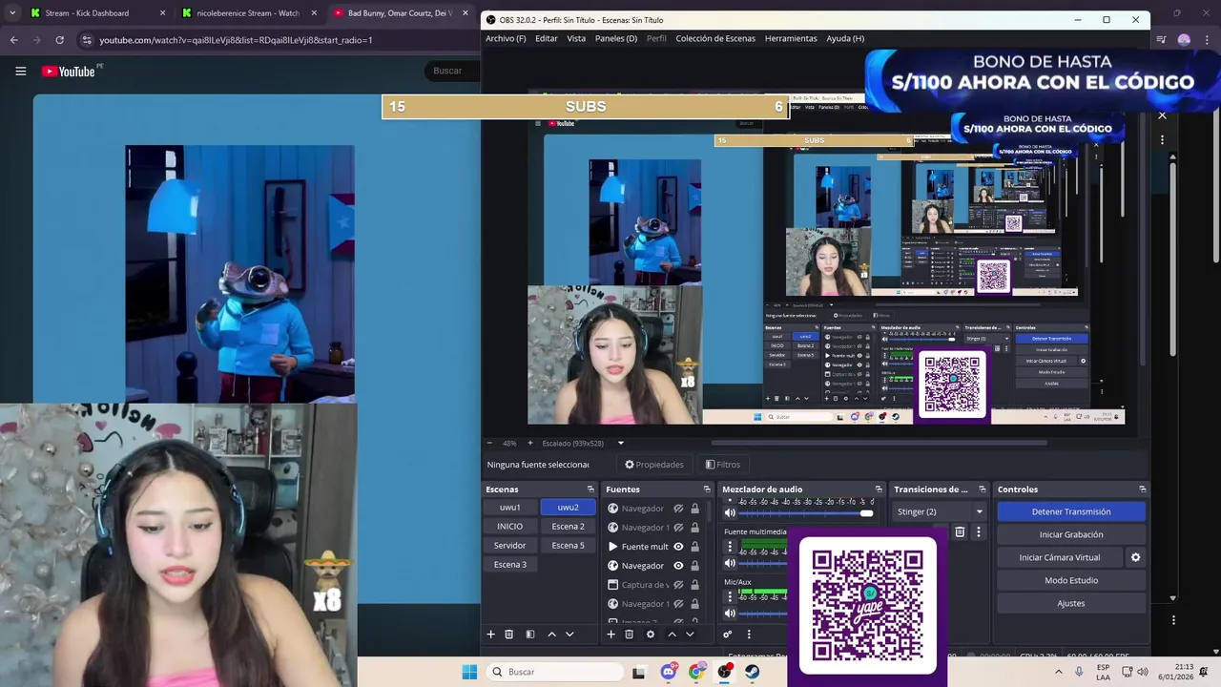The height and width of the screenshot is (687, 1221).
Task: Add a new source in Fuentes panel
Action: [611, 635]
